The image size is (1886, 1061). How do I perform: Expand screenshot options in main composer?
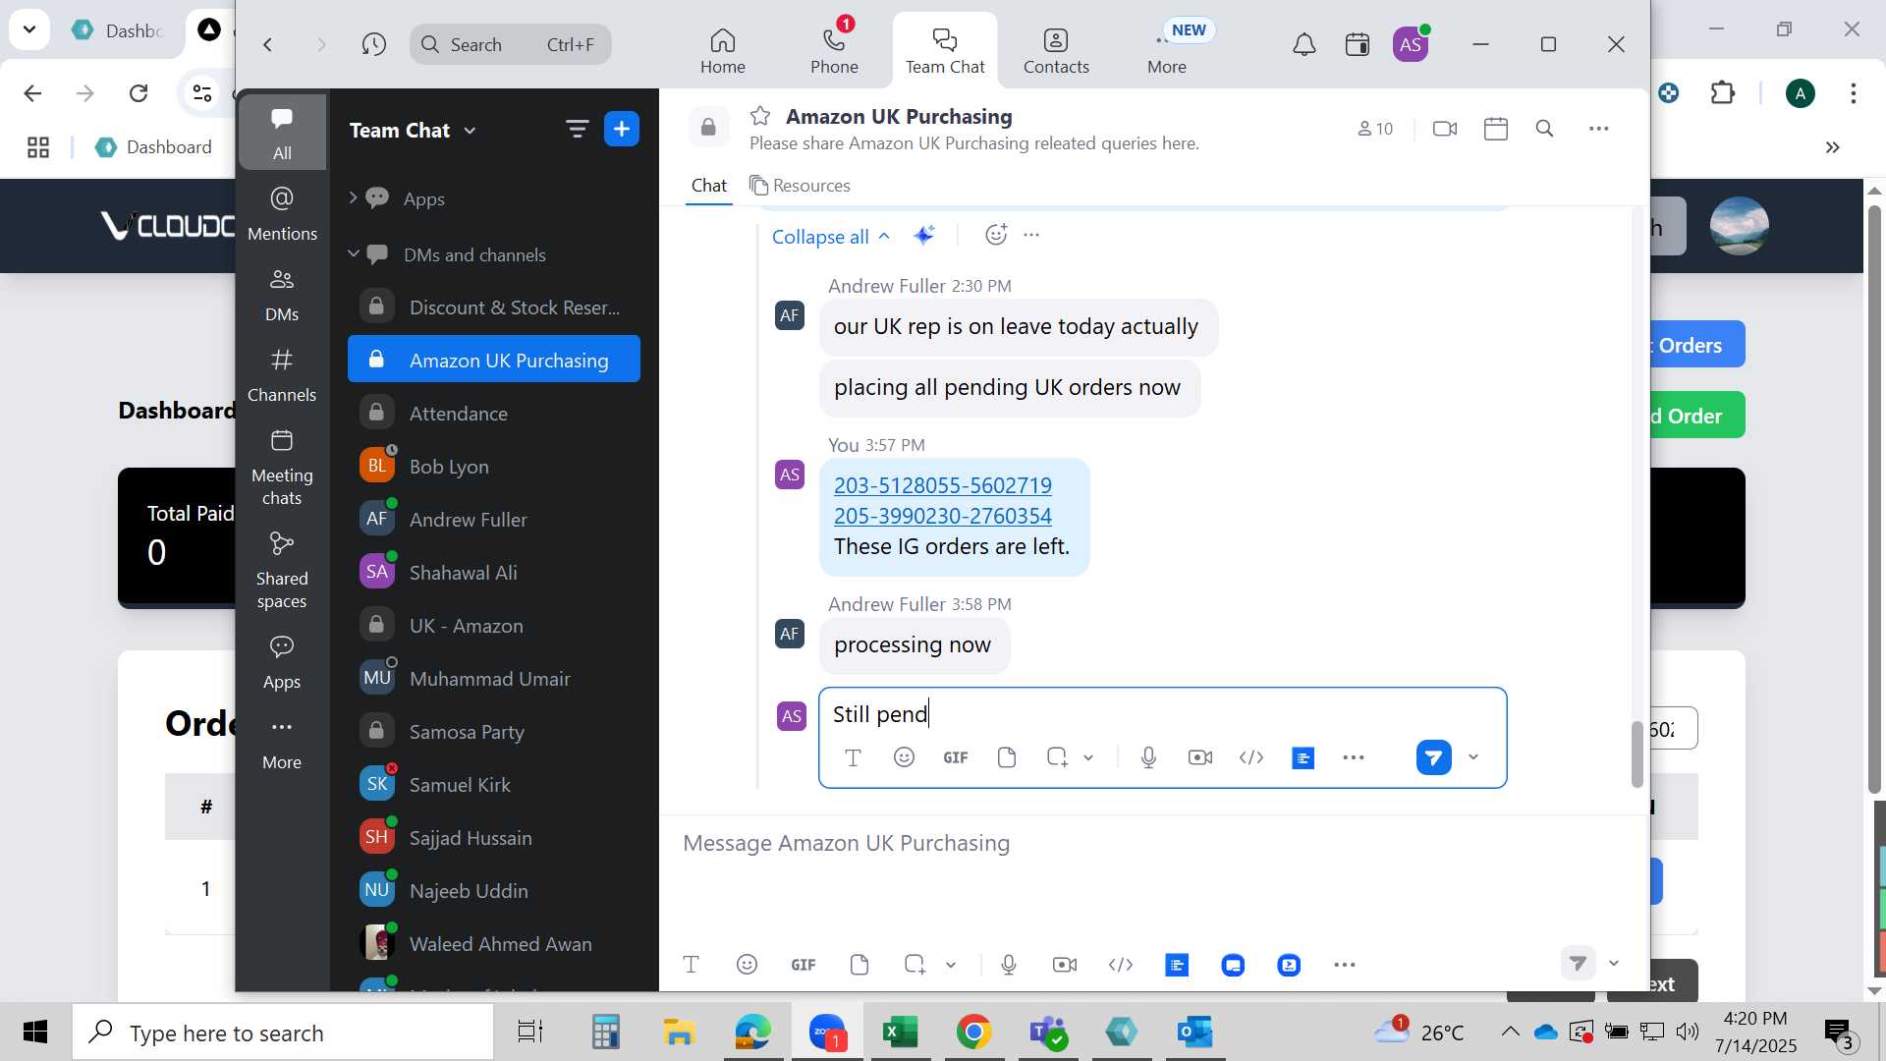951,965
